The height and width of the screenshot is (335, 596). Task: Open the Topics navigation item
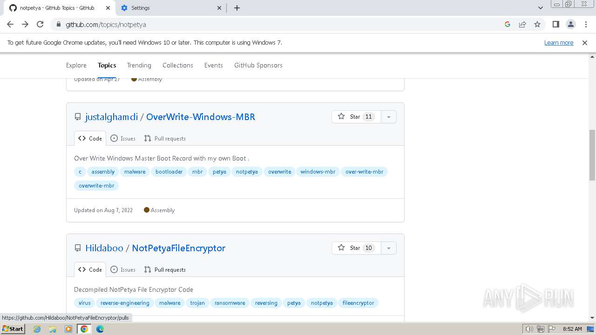point(107,65)
